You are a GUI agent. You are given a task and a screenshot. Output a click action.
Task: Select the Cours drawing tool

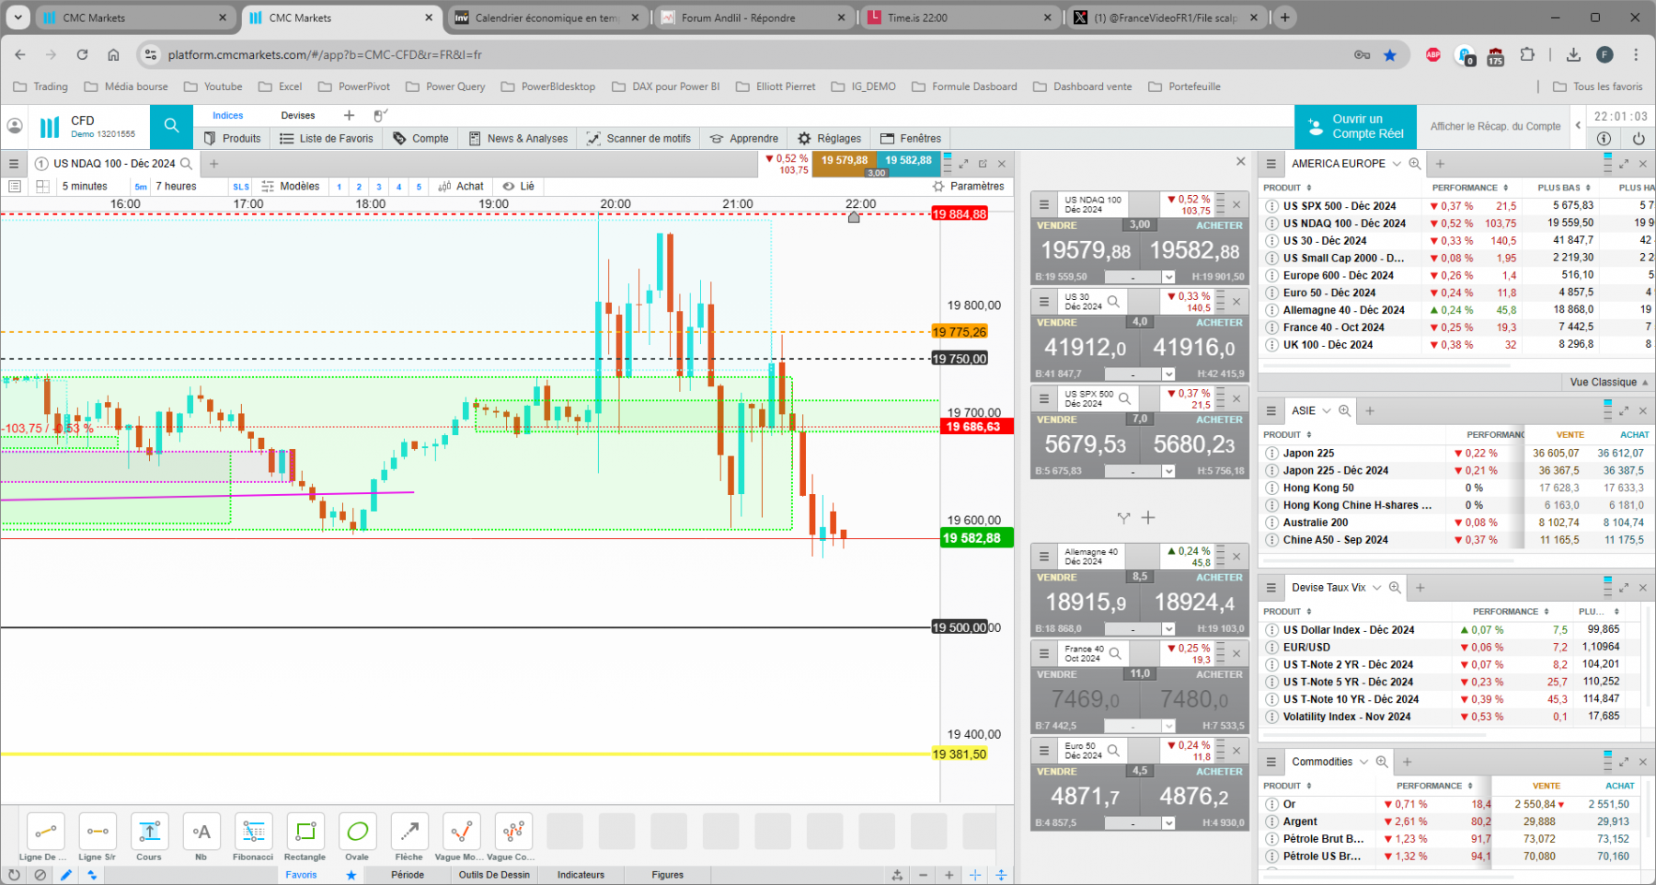coord(149,832)
